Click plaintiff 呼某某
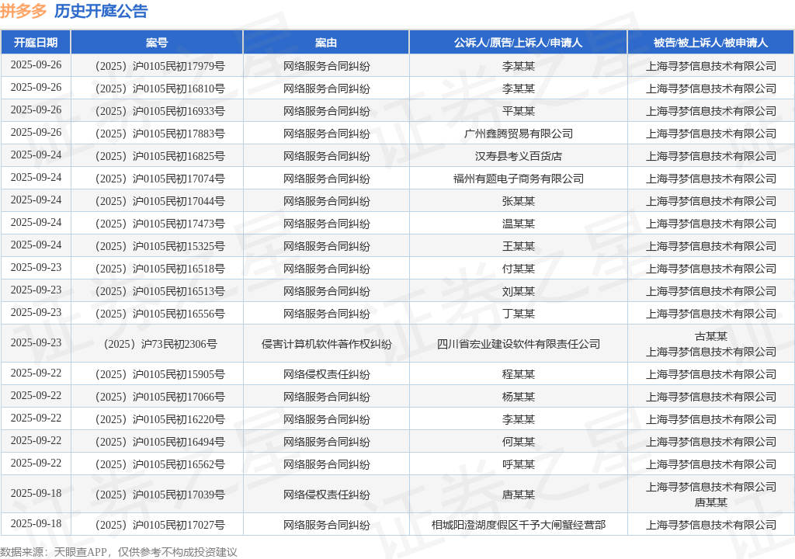Image resolution: width=795 pixels, height=559 pixels. pos(518,464)
